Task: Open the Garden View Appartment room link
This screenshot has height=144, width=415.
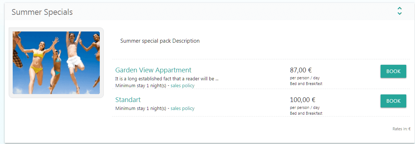Action: point(153,70)
